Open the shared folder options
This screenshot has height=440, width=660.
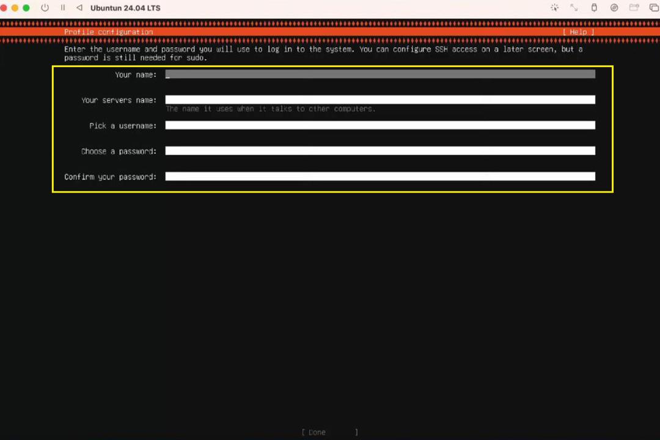pyautogui.click(x=634, y=7)
